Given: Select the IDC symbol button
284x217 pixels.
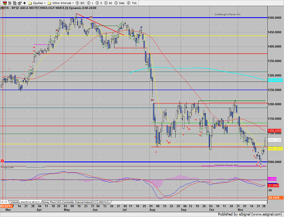Looking at the screenshot, I should click(80, 3).
